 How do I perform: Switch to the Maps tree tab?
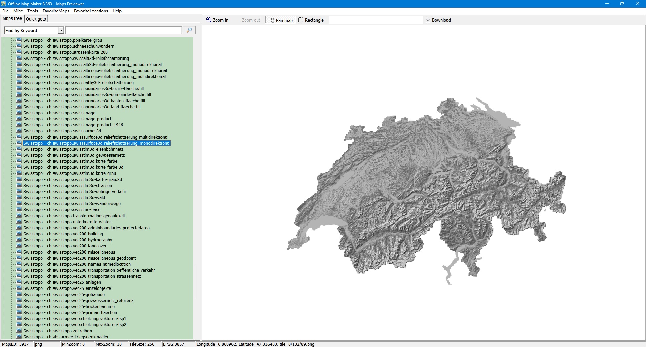[12, 19]
